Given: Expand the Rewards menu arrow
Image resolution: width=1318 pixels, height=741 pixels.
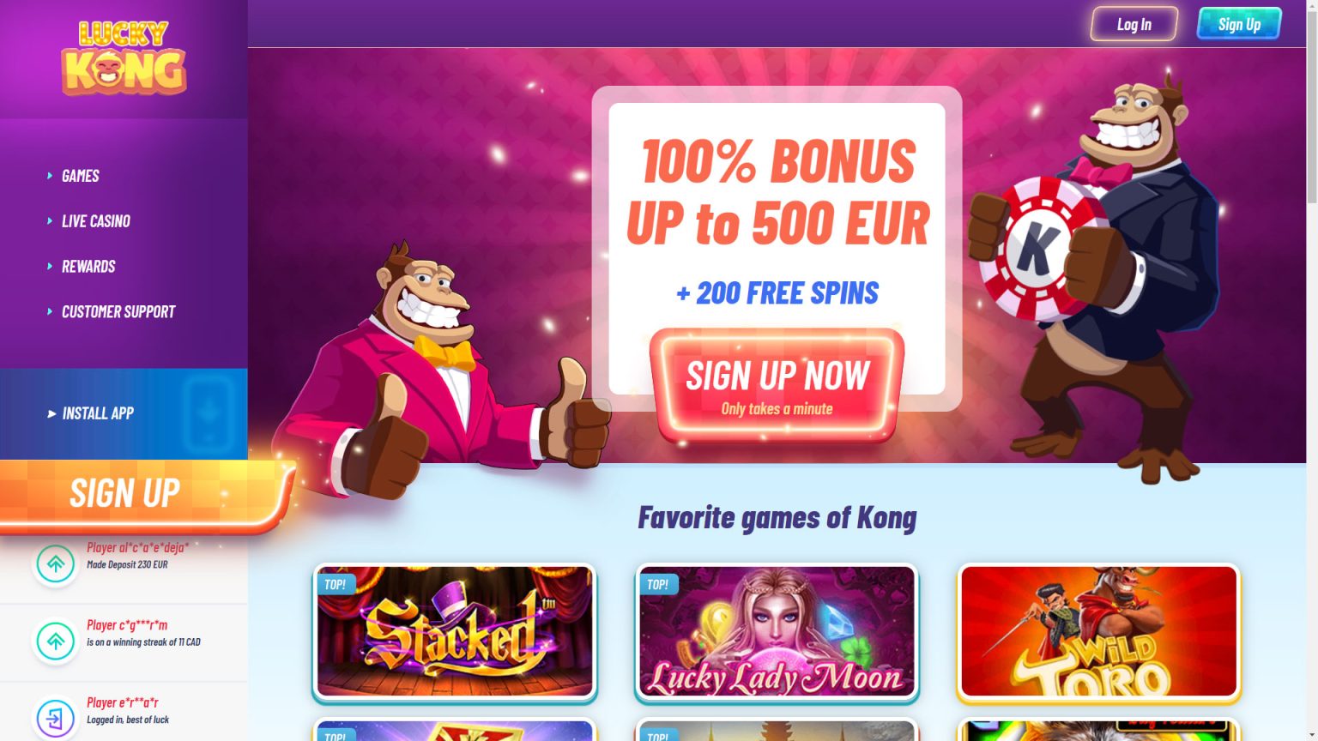Looking at the screenshot, I should click(50, 267).
